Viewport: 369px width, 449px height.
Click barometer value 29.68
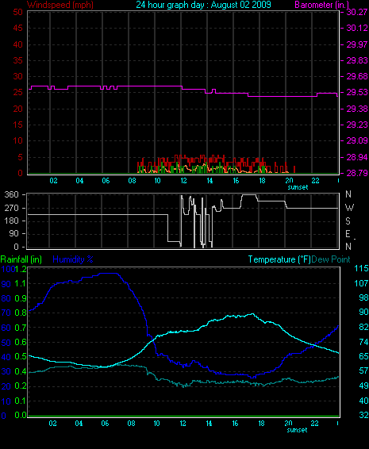click(357, 76)
